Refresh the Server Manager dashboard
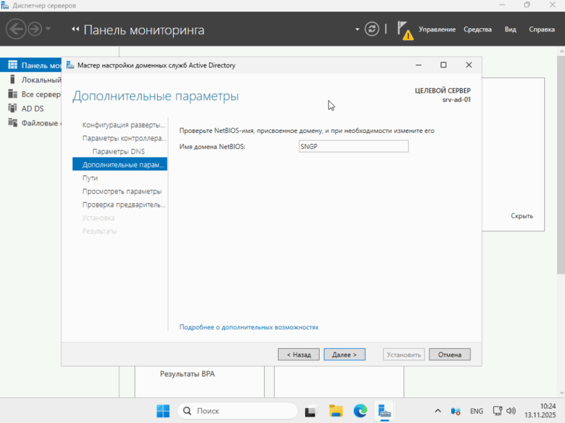 click(372, 29)
